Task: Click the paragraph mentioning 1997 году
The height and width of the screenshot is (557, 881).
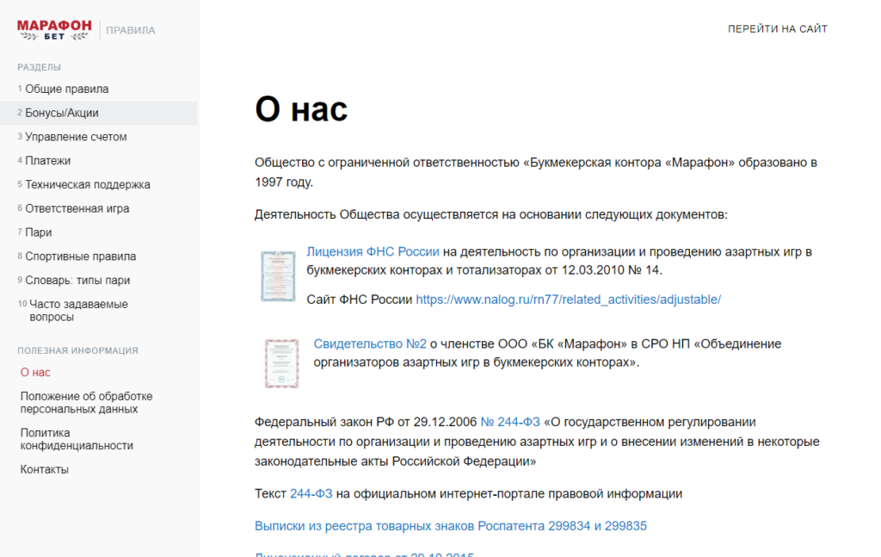Action: coord(536,172)
